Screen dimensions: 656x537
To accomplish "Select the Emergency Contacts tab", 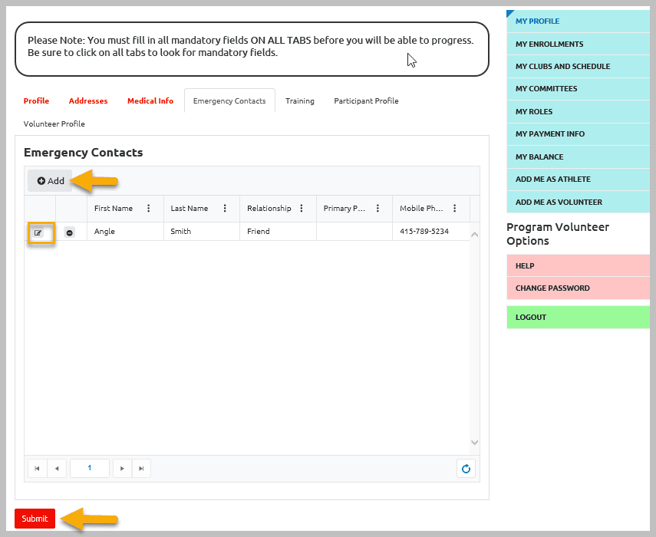I will pos(229,100).
